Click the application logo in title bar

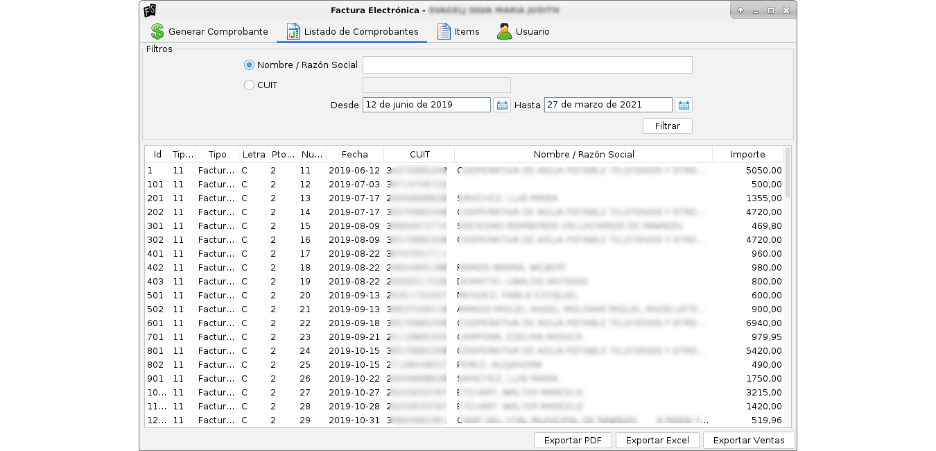(x=149, y=10)
